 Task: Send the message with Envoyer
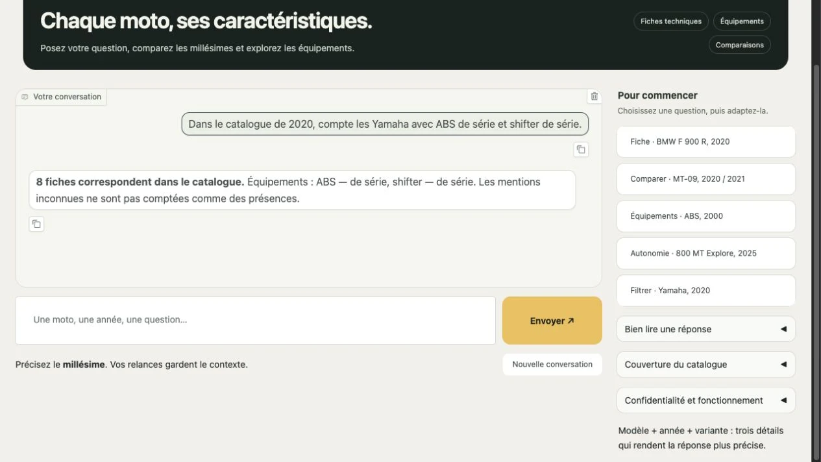coord(552,321)
